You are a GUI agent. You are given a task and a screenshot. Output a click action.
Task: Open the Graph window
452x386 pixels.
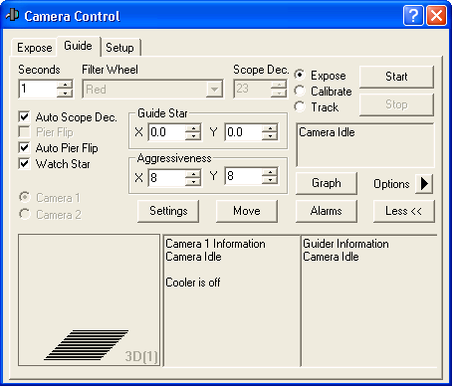tap(327, 183)
